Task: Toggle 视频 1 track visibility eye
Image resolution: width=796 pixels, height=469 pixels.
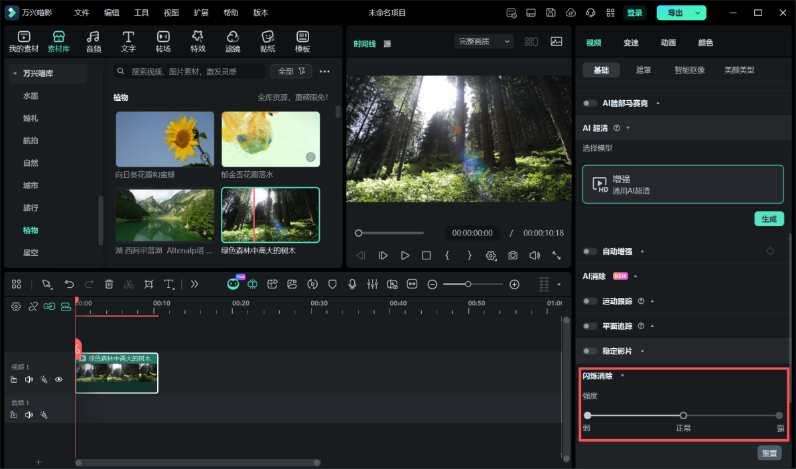Action: [59, 379]
